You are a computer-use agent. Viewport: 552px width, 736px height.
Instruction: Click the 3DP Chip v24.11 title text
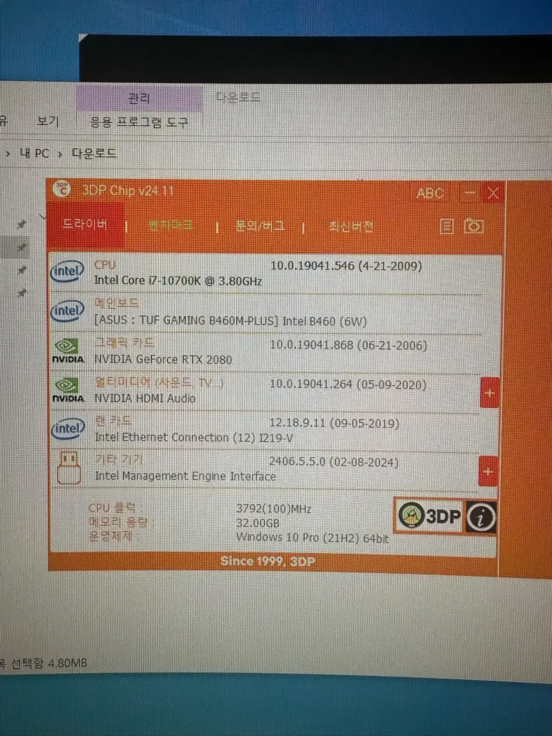coord(128,191)
